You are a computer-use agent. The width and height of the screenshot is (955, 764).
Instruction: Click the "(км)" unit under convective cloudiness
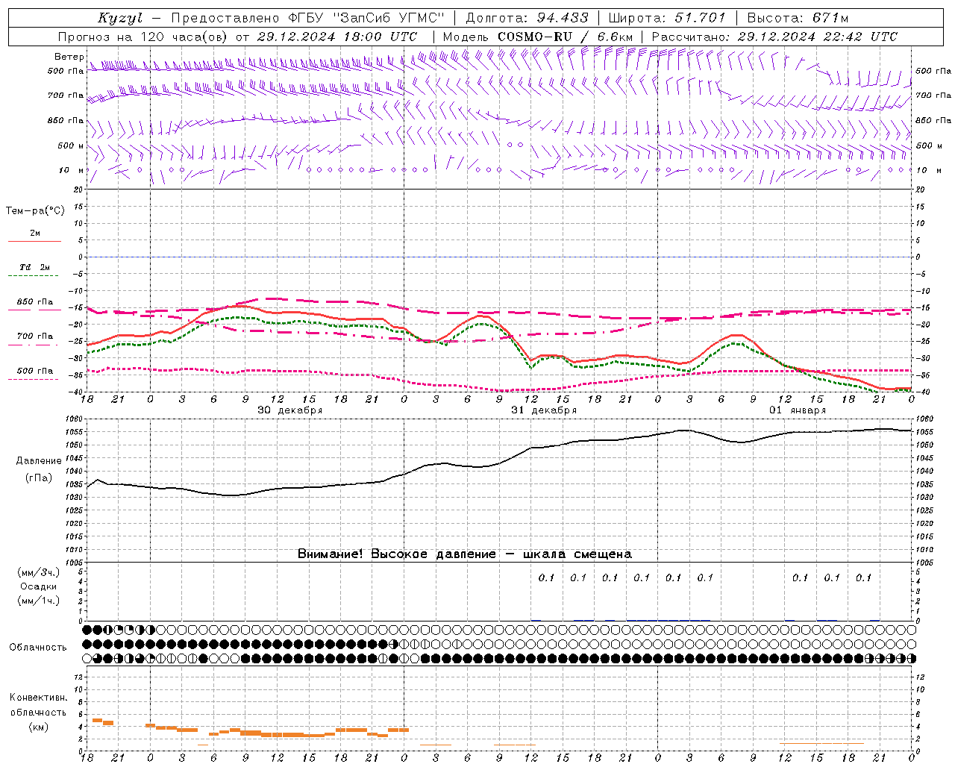pyautogui.click(x=39, y=727)
